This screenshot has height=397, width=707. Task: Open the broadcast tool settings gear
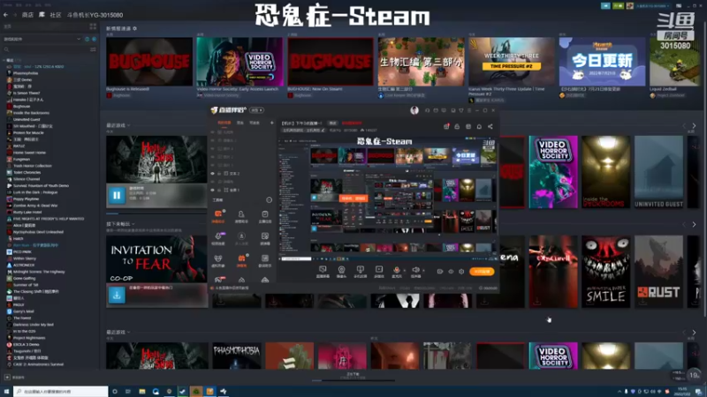pos(461,272)
